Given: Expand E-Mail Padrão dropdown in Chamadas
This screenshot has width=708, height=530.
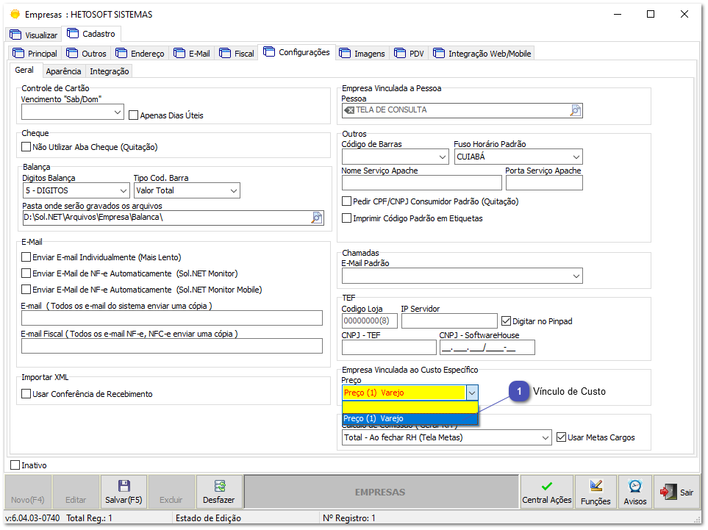Looking at the screenshot, I should click(x=576, y=276).
